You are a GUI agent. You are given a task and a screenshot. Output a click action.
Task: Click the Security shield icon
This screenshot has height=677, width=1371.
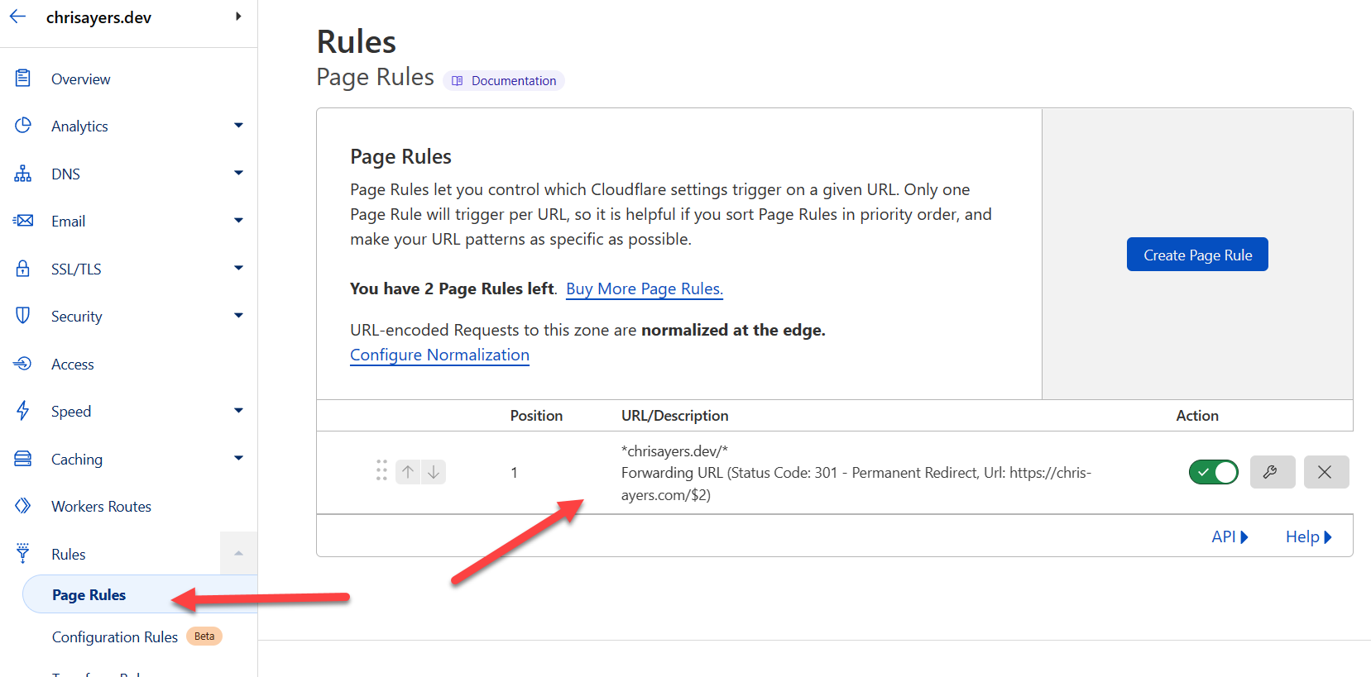tap(23, 316)
